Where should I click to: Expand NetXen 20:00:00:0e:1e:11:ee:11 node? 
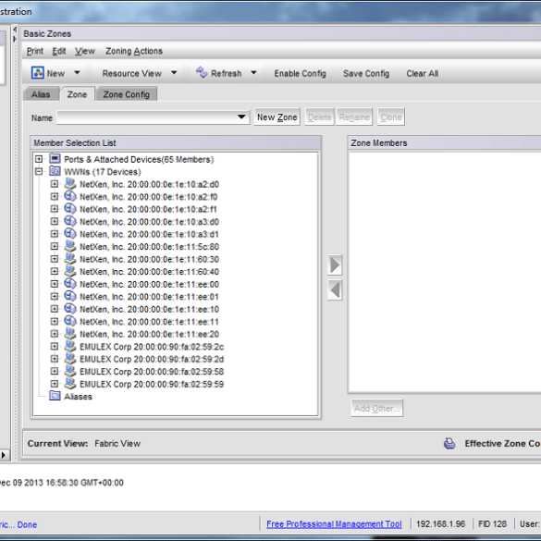pos(55,321)
